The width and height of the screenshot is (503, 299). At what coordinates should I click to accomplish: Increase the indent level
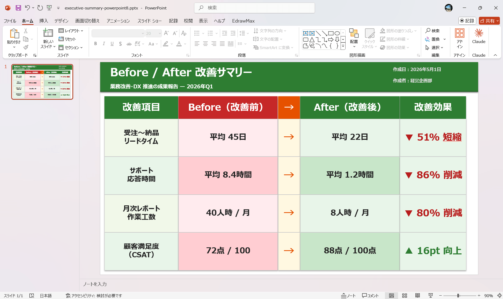(233, 33)
